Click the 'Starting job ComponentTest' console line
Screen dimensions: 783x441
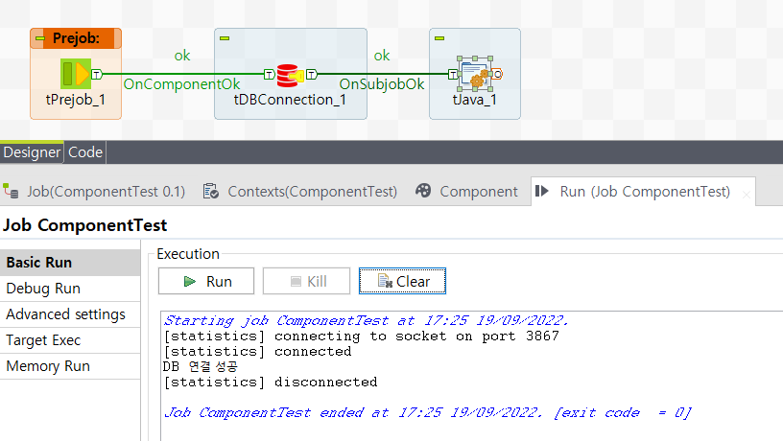pyautogui.click(x=366, y=320)
